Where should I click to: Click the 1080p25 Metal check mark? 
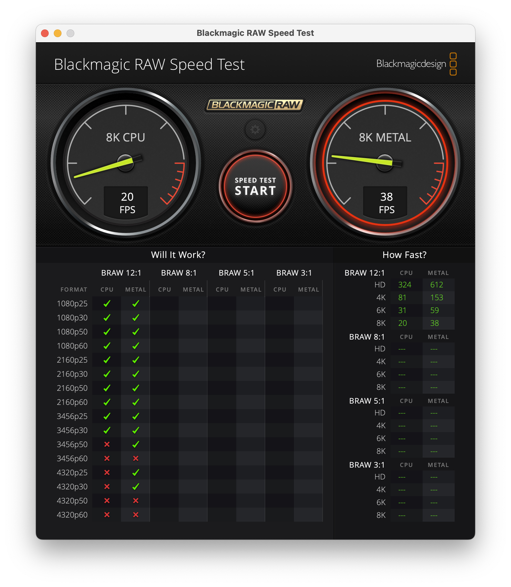136,303
